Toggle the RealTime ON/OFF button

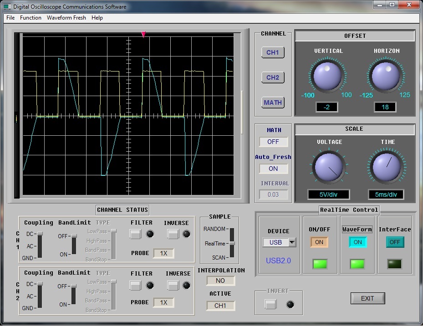click(319, 242)
